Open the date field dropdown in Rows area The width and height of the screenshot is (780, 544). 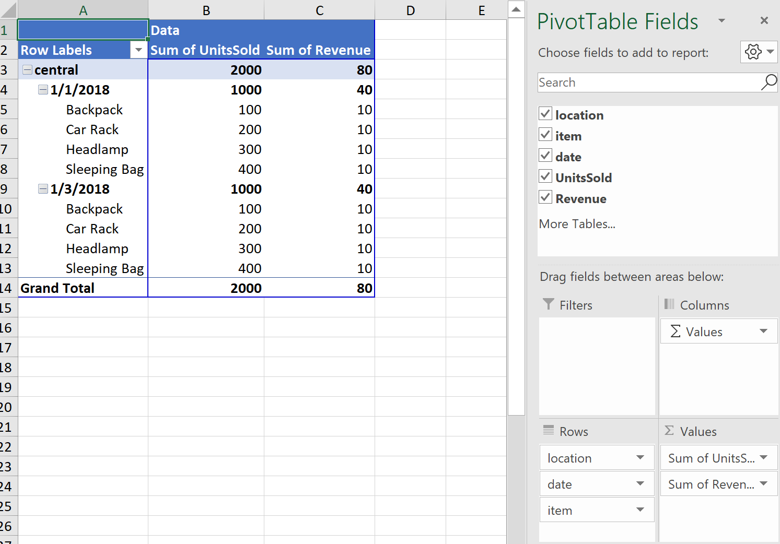pos(640,483)
